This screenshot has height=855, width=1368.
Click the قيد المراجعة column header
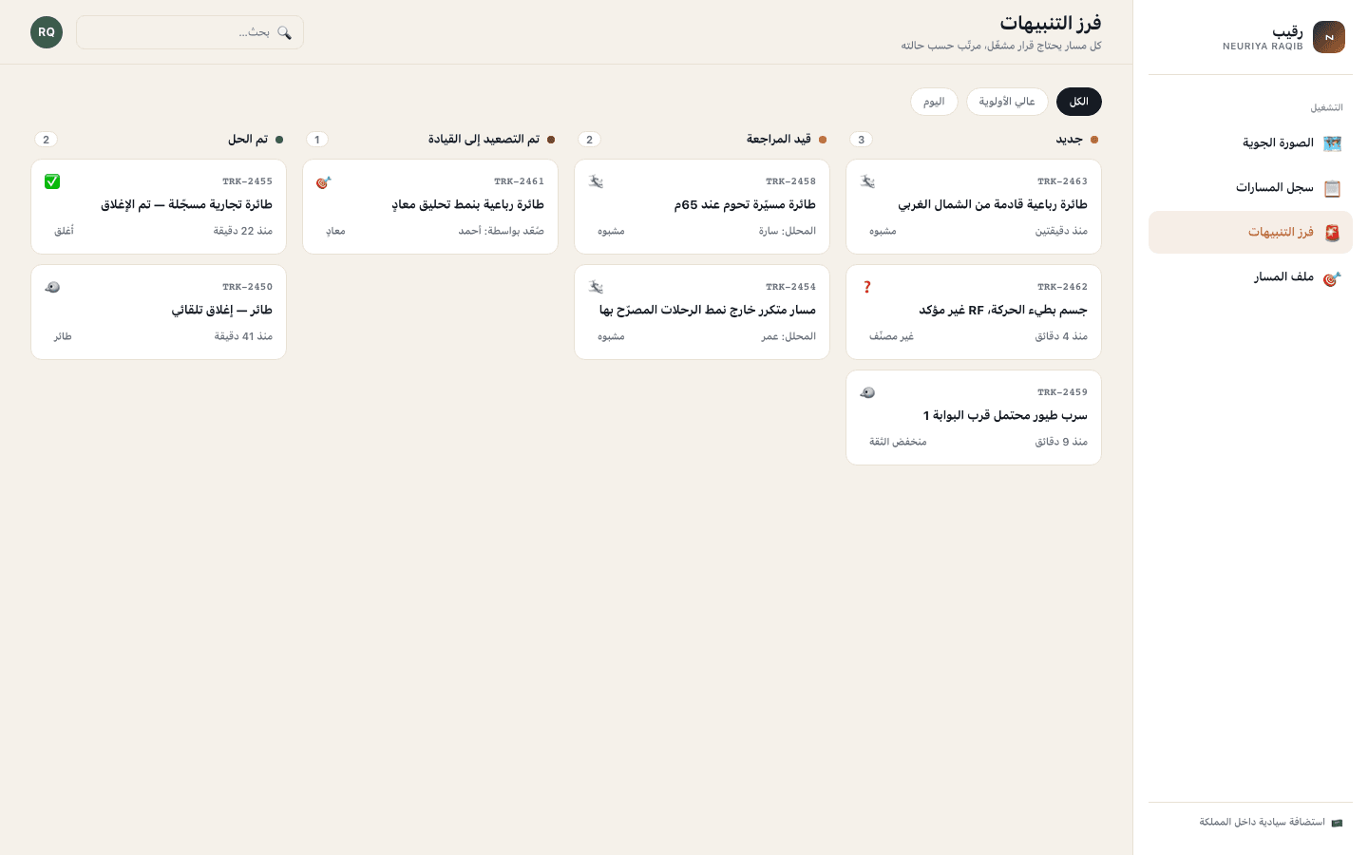779,140
